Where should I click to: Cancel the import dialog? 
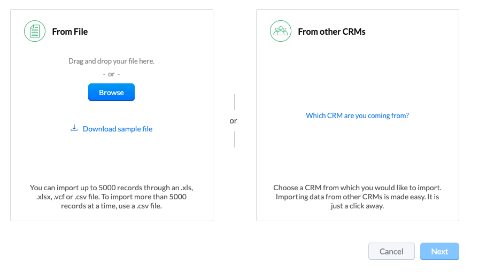(391, 251)
